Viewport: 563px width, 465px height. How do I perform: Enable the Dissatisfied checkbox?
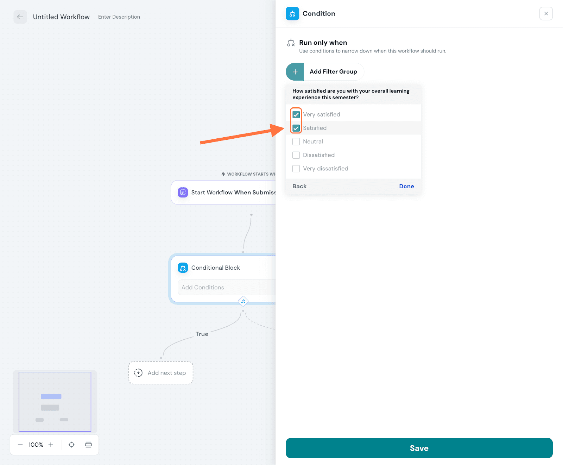point(296,155)
